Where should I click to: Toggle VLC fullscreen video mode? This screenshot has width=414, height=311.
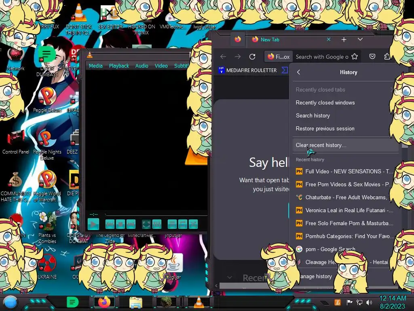[x=146, y=224]
